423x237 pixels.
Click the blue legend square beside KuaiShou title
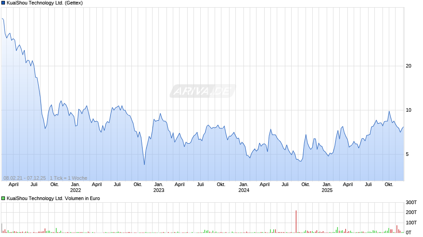[x=3, y=3]
